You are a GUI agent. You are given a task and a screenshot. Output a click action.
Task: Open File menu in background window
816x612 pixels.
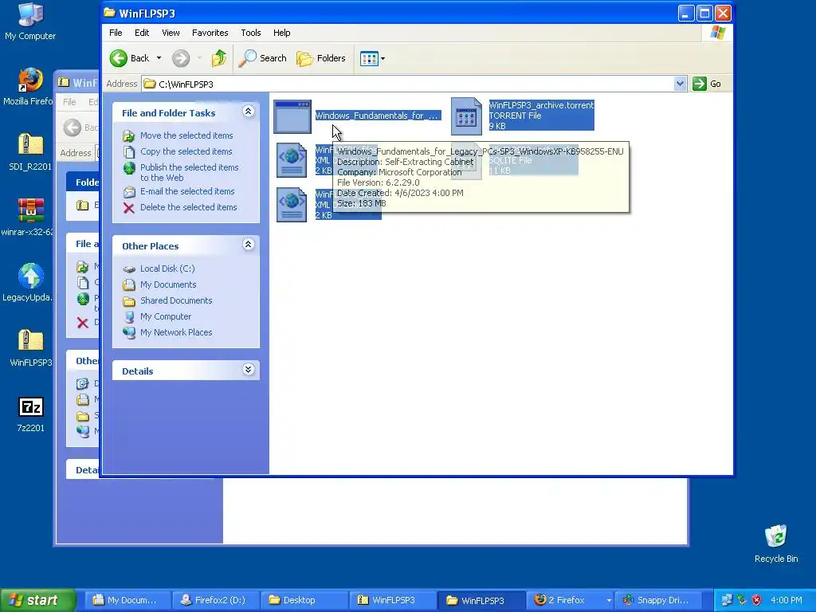pyautogui.click(x=69, y=102)
